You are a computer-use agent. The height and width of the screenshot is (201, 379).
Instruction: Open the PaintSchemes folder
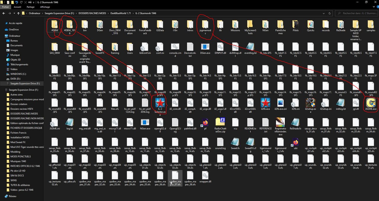280,27
